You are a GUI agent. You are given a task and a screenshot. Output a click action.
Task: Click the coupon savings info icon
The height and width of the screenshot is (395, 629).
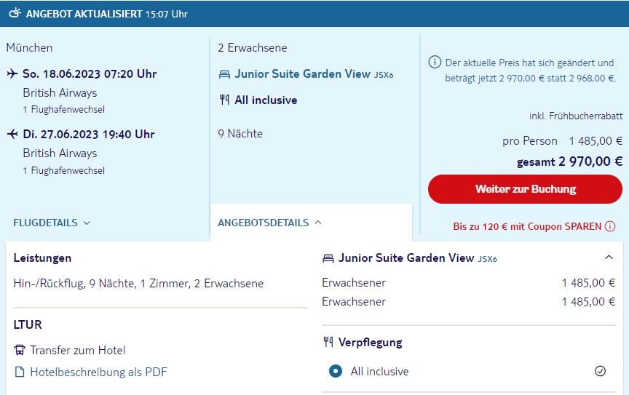click(610, 226)
